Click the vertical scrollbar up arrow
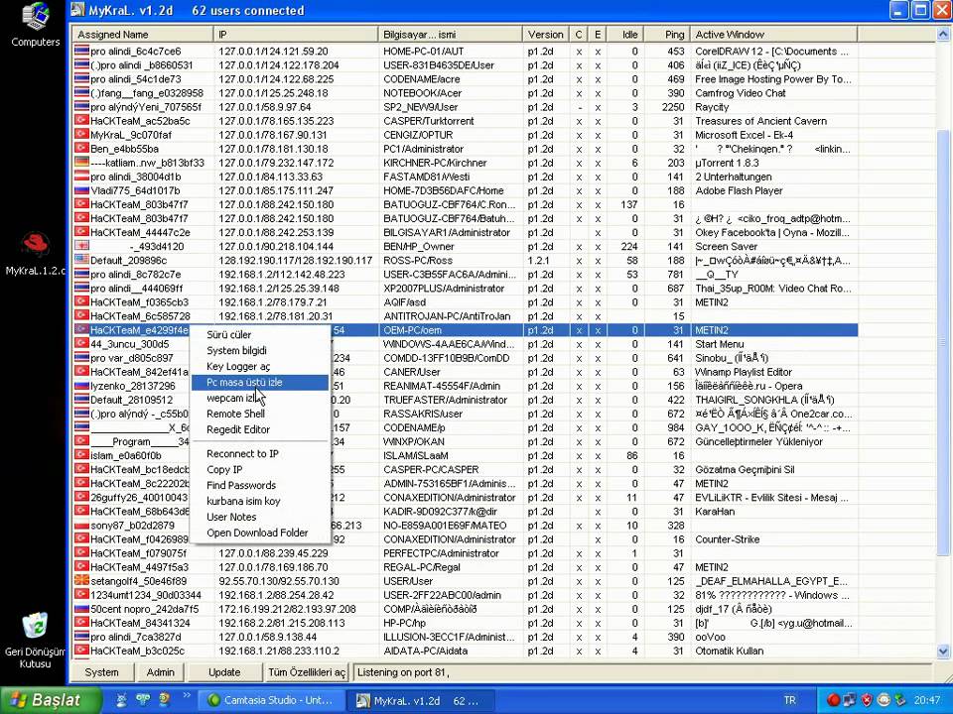Viewport: 953px width, 714px height. pos(944,35)
